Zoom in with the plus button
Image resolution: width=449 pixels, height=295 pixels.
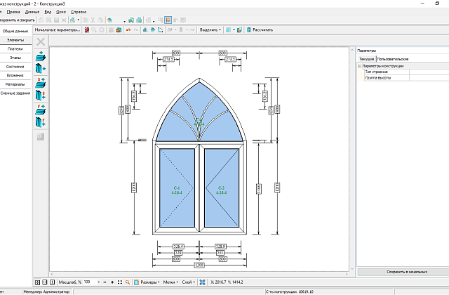point(112,282)
